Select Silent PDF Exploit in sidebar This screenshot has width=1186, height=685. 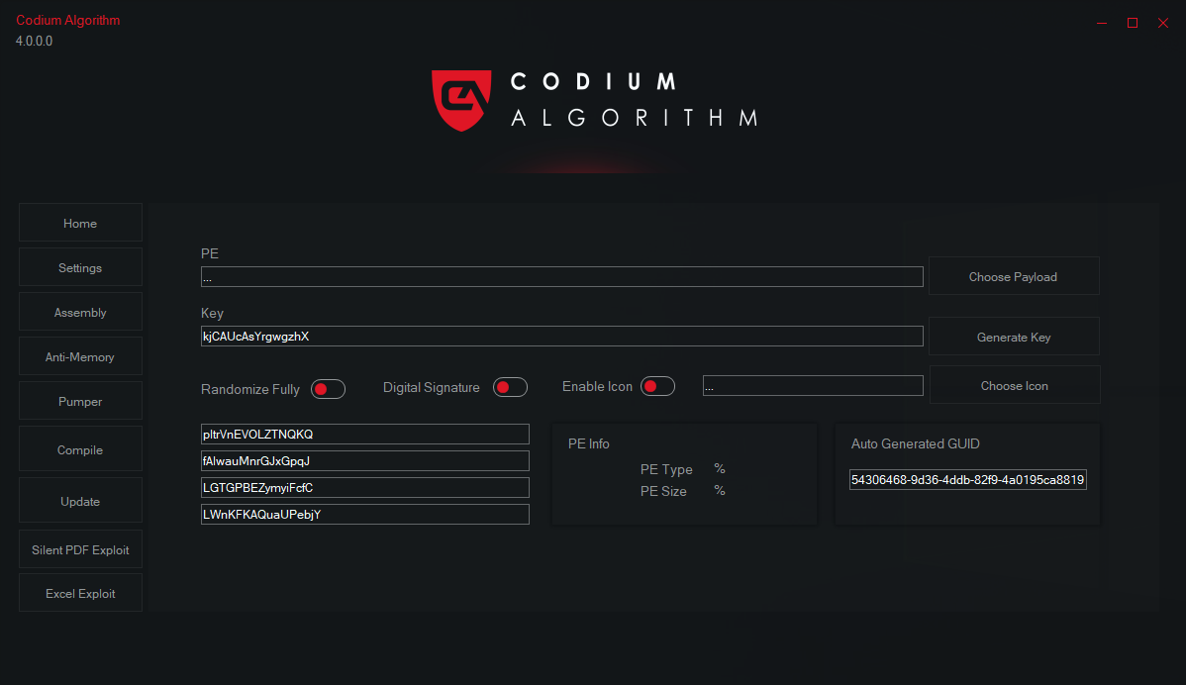80,549
